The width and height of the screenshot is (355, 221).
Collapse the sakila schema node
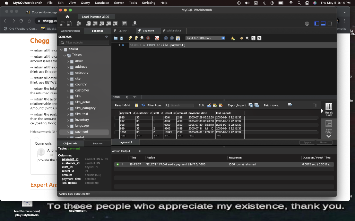click(x=61, y=49)
